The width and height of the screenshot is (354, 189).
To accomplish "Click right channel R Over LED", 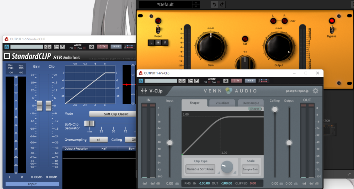I will (x=285, y=21).
